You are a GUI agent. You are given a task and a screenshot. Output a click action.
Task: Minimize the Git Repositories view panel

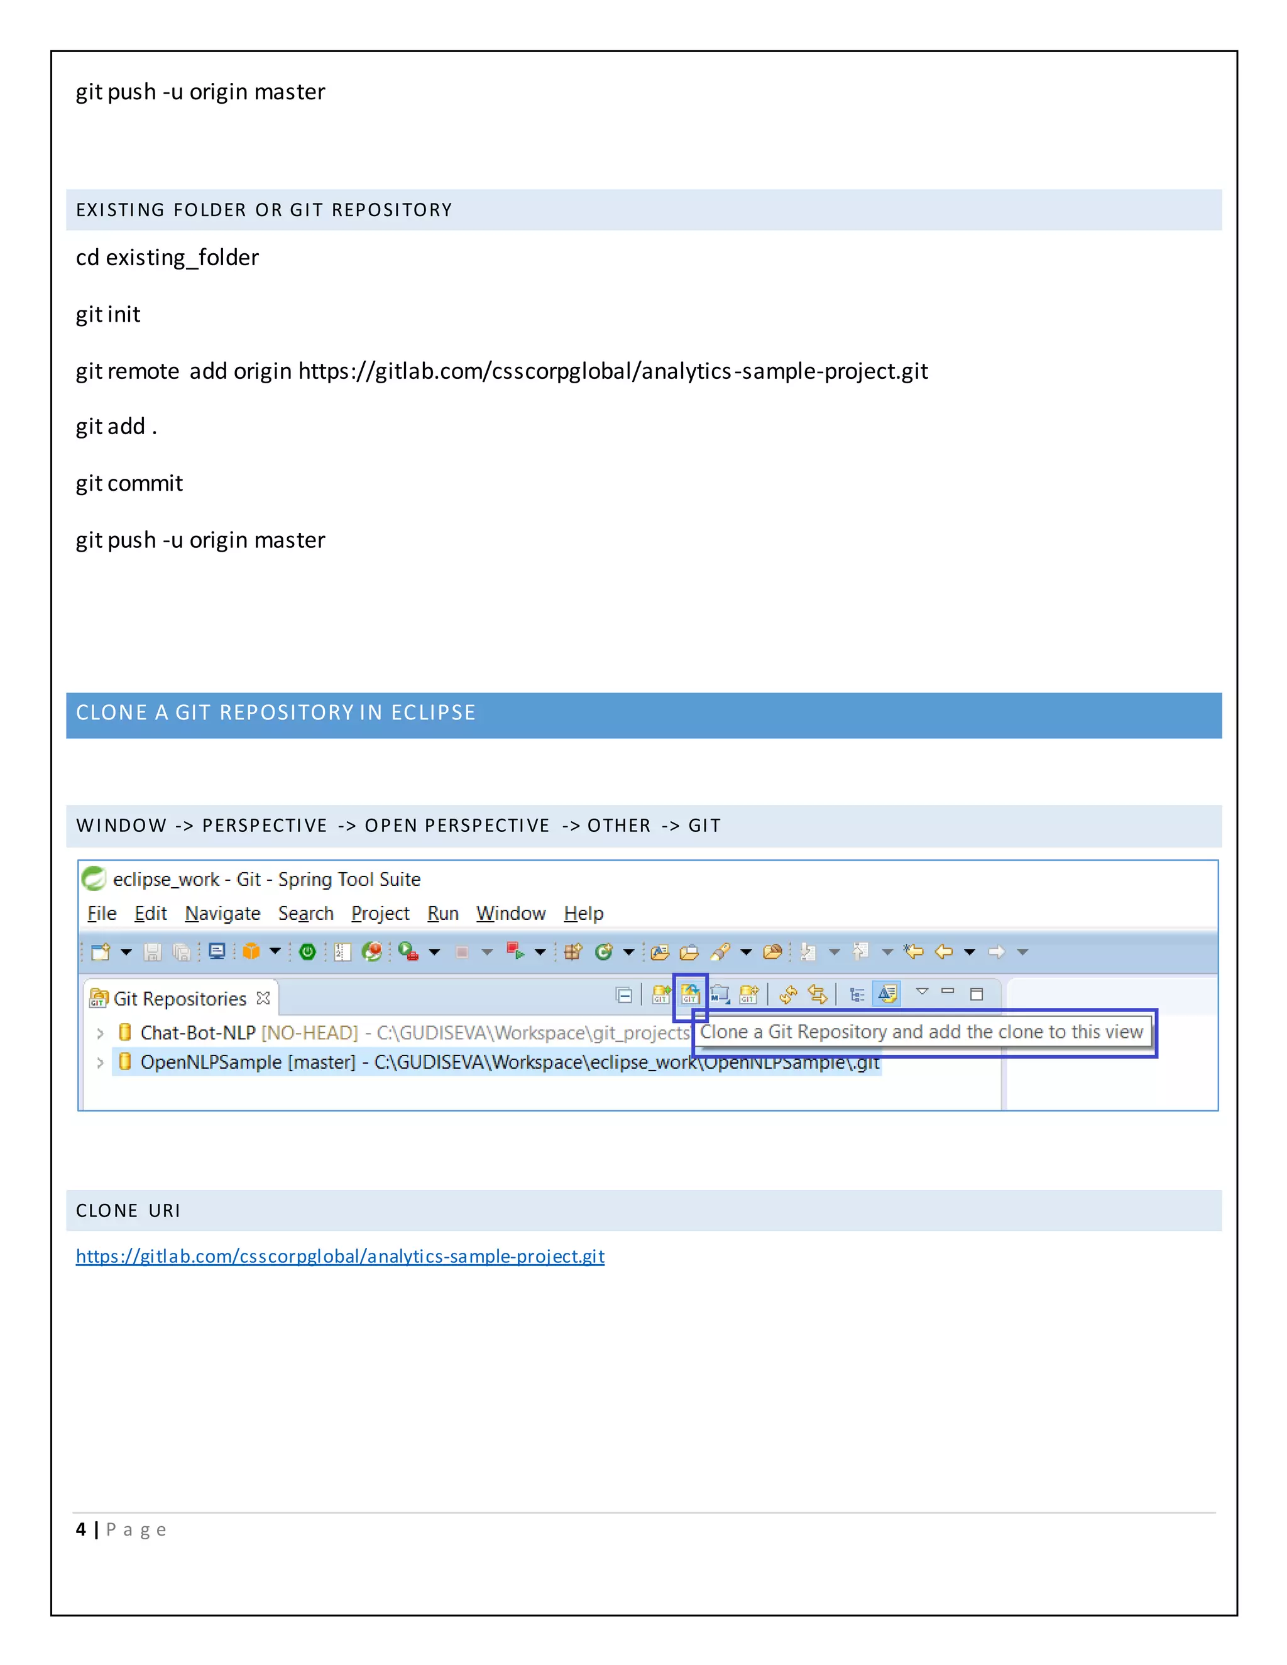click(x=948, y=991)
